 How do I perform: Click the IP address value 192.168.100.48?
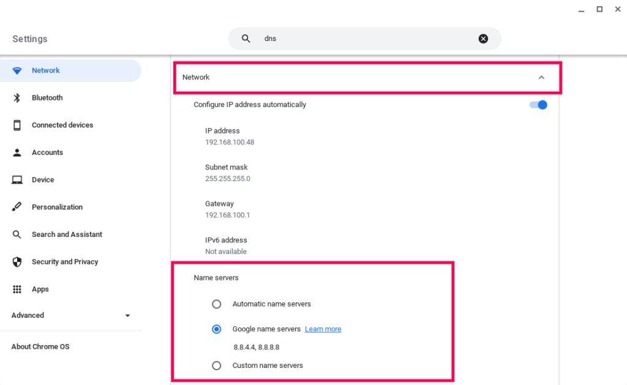[230, 143]
